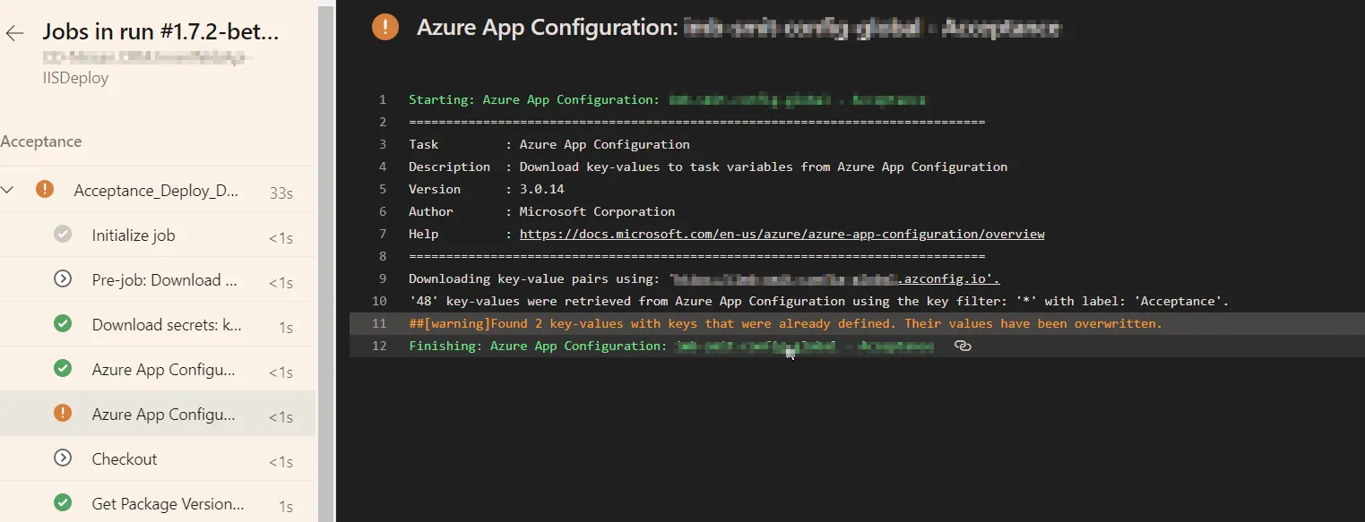Open the Get Package Version step

158,502
